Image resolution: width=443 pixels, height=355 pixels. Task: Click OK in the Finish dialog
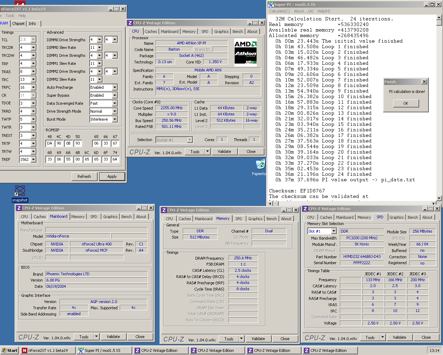pyautogui.click(x=406, y=103)
